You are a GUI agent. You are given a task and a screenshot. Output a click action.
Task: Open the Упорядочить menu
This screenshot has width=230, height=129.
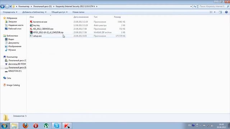pos(10,12)
